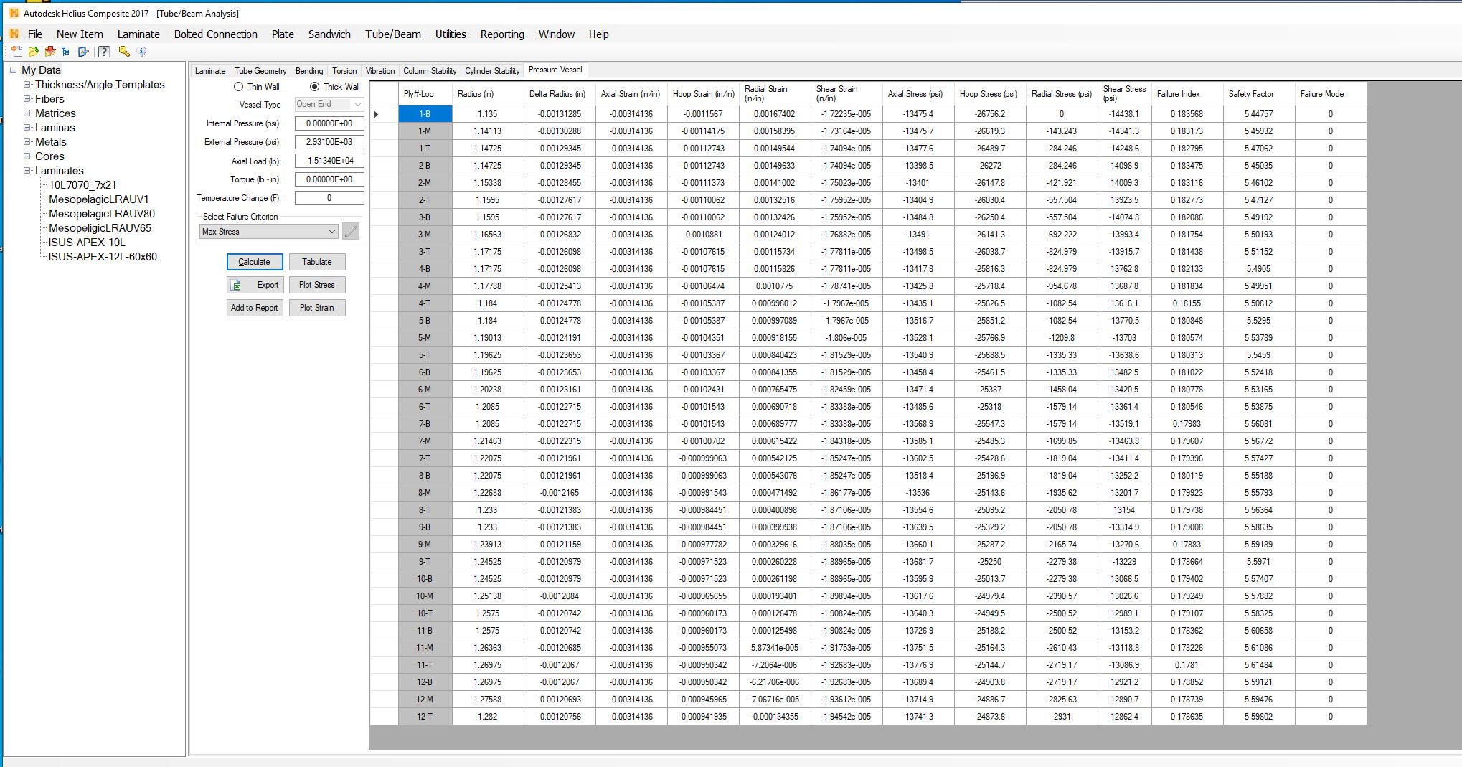
Task: Open the Tube/Beam menu
Action: tap(392, 34)
